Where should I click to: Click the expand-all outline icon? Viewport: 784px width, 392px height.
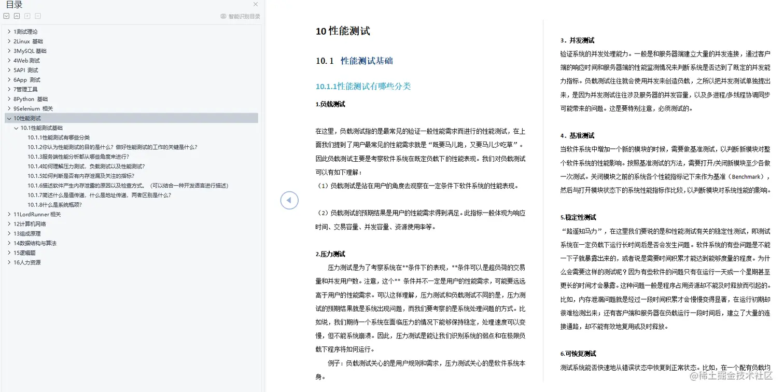coord(6,16)
